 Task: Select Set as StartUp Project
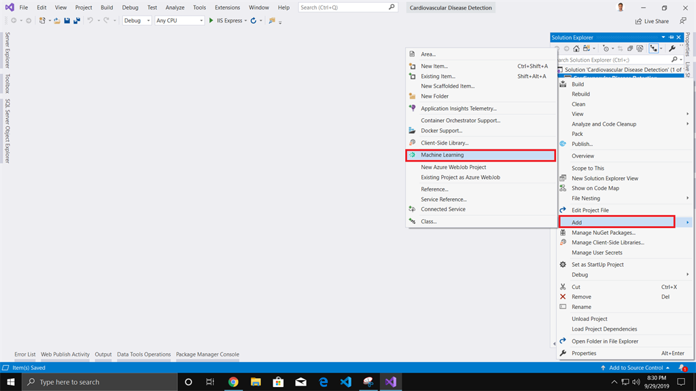(625, 265)
